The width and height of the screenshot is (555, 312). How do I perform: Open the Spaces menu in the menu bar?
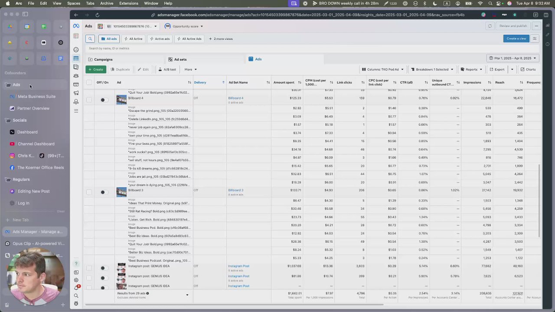[74, 3]
